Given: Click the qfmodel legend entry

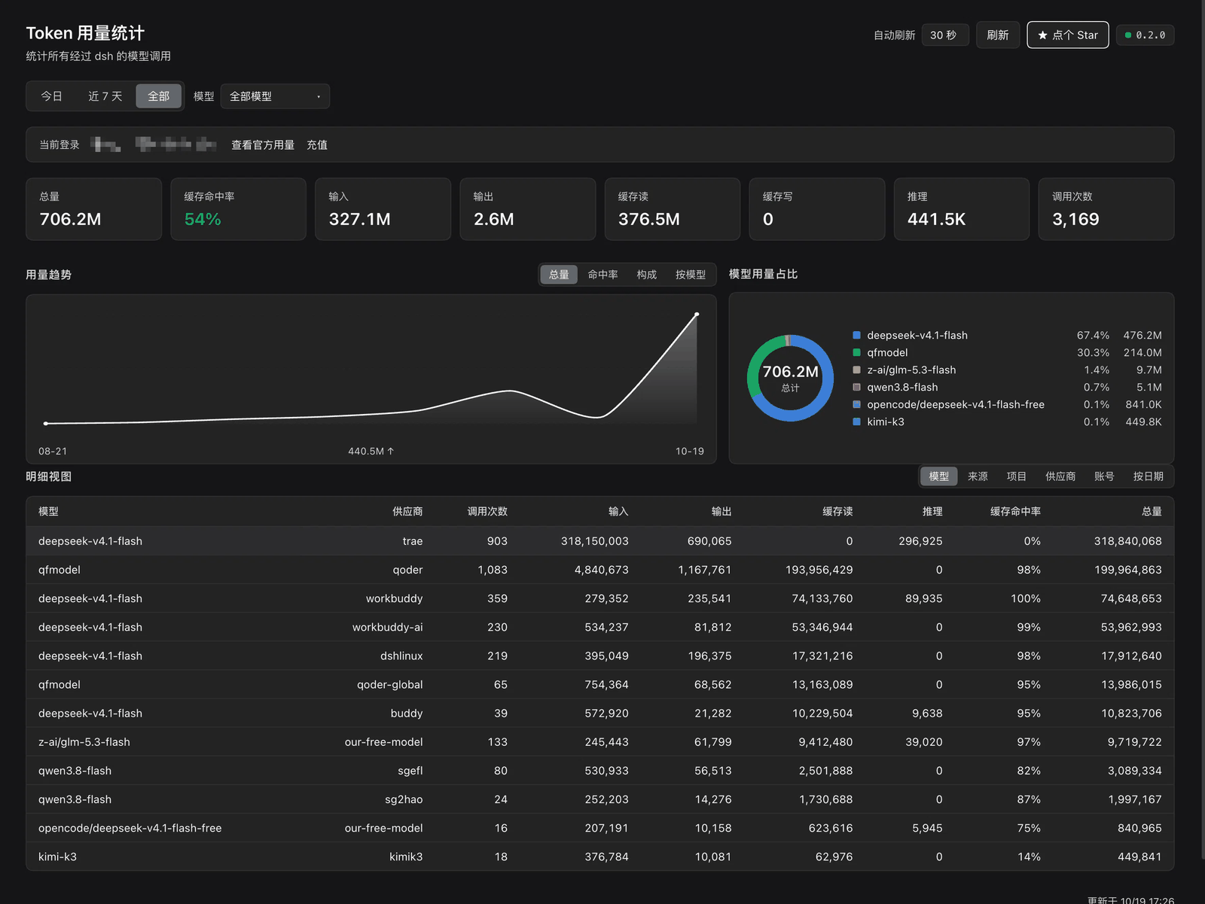Looking at the screenshot, I should (1007, 353).
